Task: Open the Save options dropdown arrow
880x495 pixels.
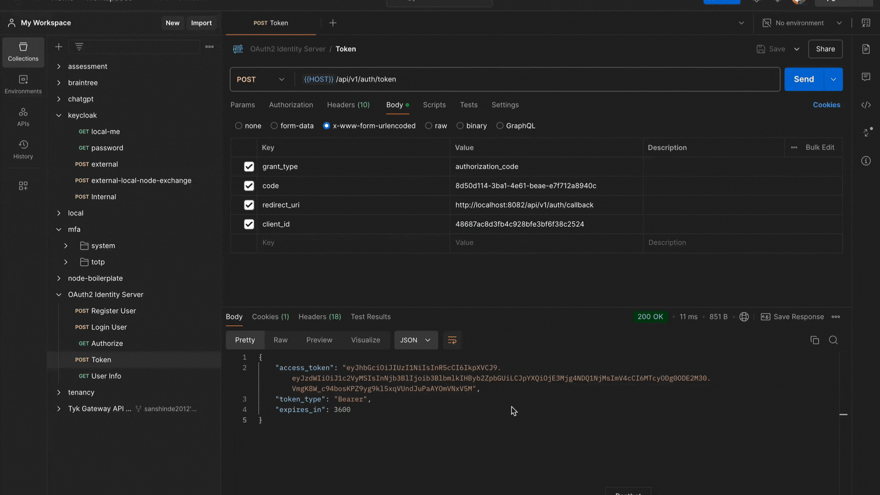Action: coord(797,49)
